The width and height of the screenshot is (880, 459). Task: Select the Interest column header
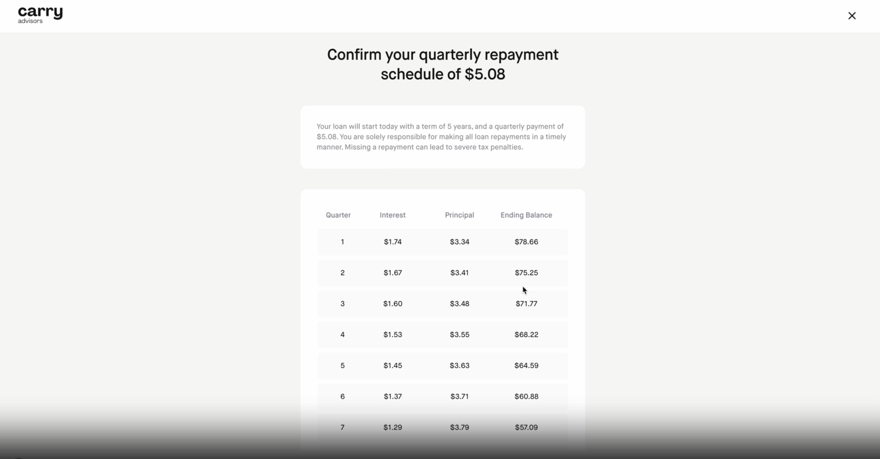coord(393,215)
